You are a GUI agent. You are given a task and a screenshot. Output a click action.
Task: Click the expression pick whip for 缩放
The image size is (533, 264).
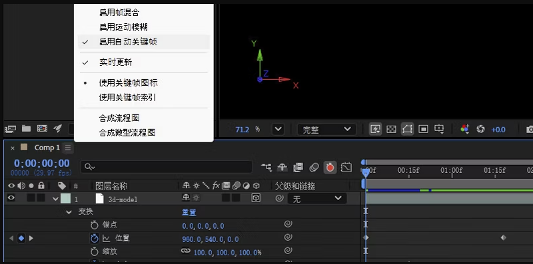pyautogui.click(x=288, y=251)
